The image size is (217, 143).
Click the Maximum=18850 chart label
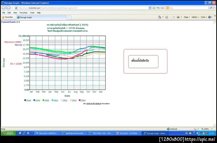13,42
